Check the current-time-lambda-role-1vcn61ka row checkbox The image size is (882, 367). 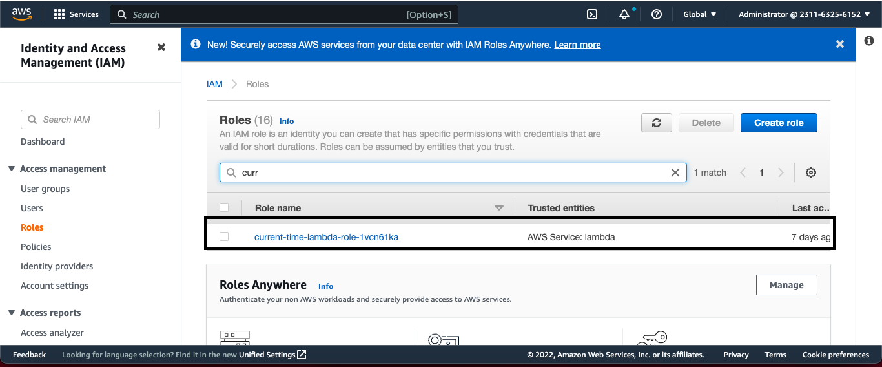(224, 236)
